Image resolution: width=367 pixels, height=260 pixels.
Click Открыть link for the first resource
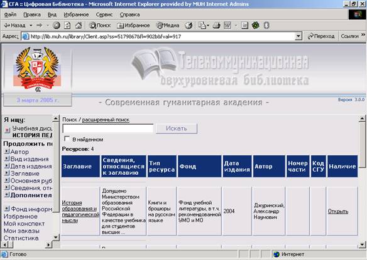pyautogui.click(x=337, y=211)
